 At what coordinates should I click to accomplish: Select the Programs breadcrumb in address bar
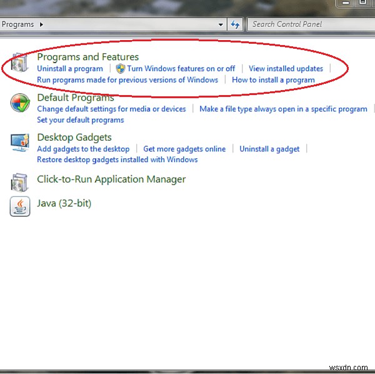coord(17,24)
